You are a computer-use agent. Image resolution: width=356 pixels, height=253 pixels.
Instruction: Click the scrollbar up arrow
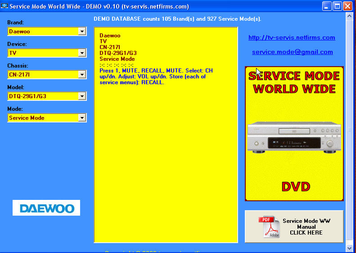(x=349, y=16)
